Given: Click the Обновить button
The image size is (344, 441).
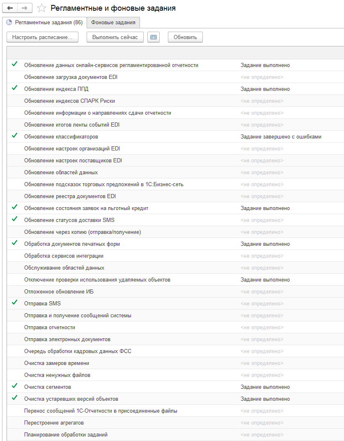Looking at the screenshot, I should (x=185, y=37).
